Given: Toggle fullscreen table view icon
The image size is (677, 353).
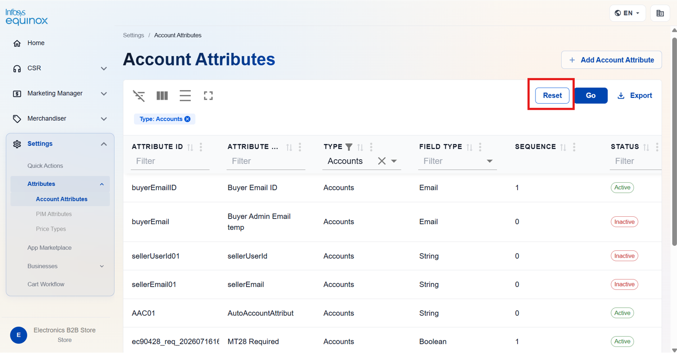Looking at the screenshot, I should 208,96.
